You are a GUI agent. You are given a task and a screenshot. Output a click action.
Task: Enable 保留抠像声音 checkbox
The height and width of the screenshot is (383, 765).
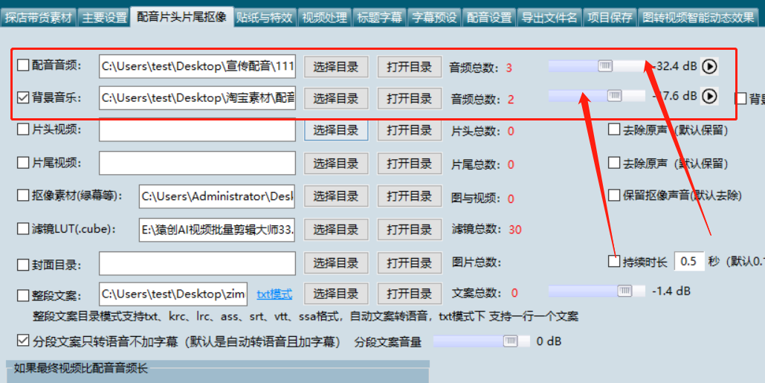click(x=614, y=196)
